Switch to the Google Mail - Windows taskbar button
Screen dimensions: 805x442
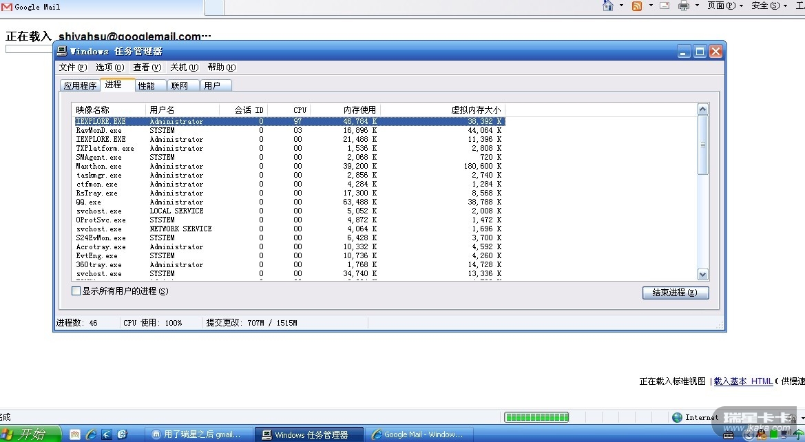point(419,434)
